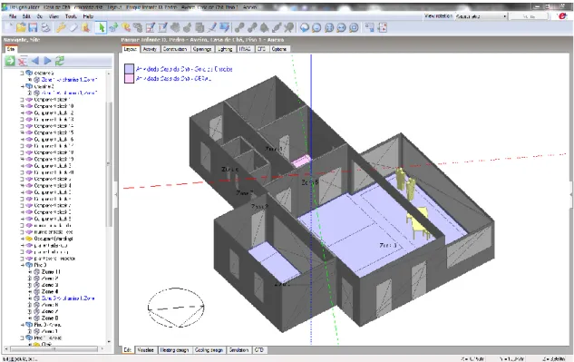Collapse the Piso 0 - Anexo node
This screenshot has height=362, width=574.
pos(23,325)
